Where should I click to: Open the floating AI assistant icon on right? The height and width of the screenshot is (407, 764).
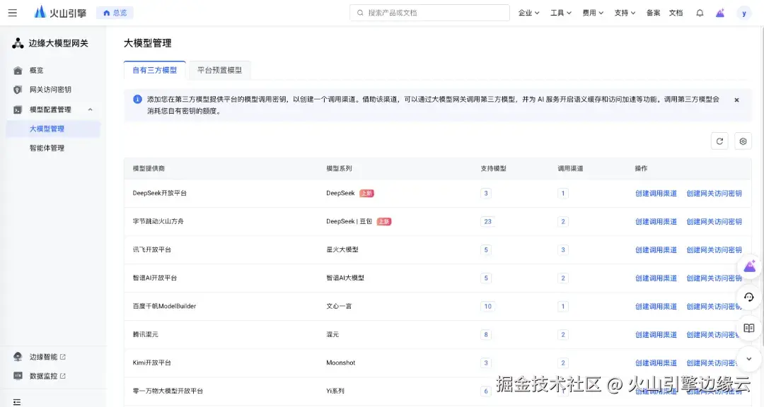tap(749, 266)
